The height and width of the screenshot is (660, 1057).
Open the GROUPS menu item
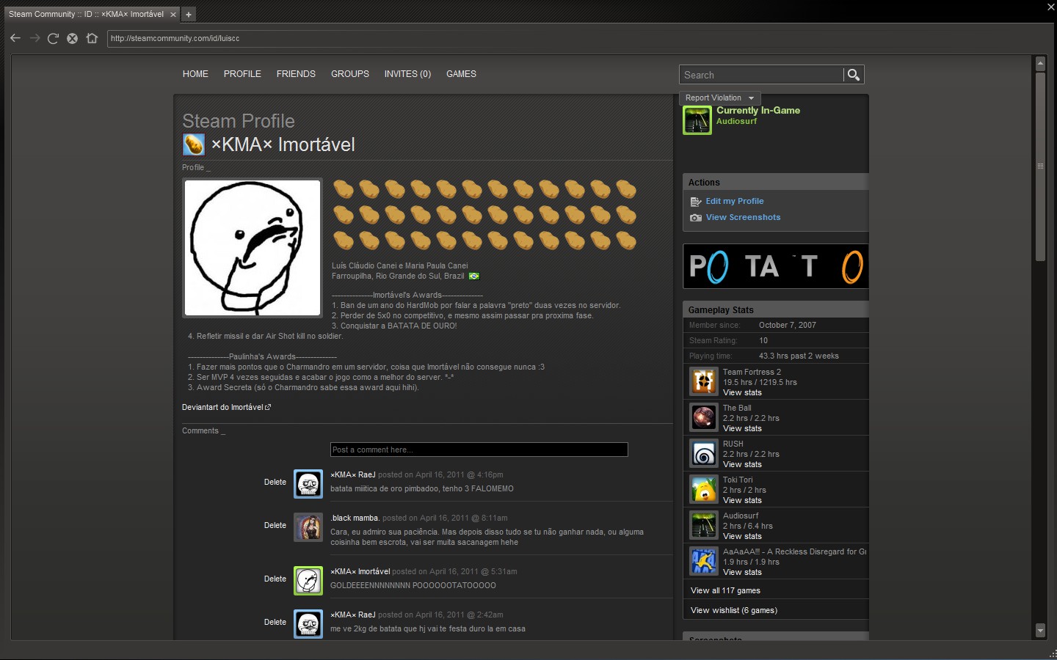click(350, 74)
